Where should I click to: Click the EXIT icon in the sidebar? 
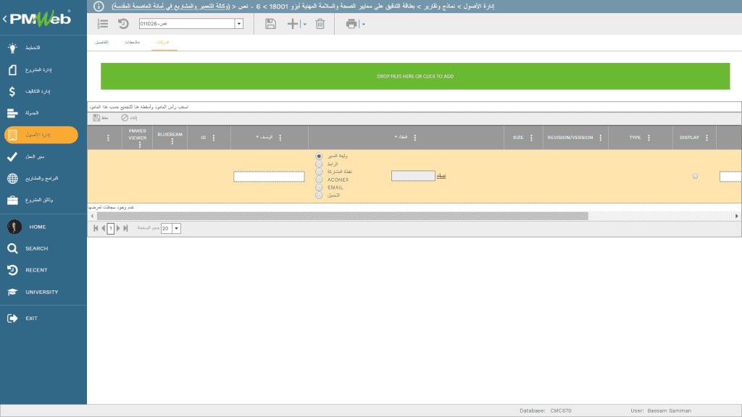click(15, 317)
